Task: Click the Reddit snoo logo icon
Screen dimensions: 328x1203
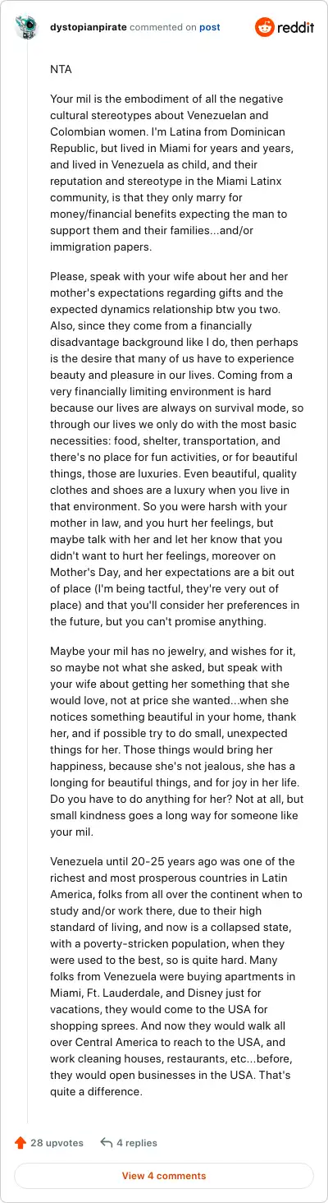Action: click(x=265, y=27)
